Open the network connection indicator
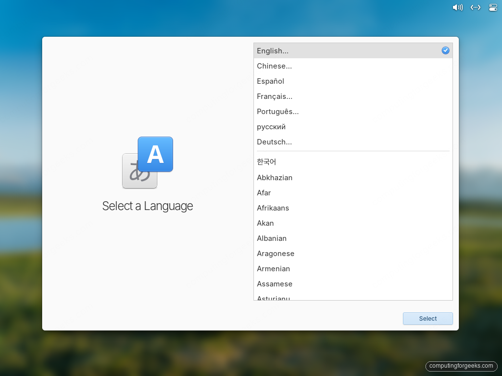 [476, 7]
